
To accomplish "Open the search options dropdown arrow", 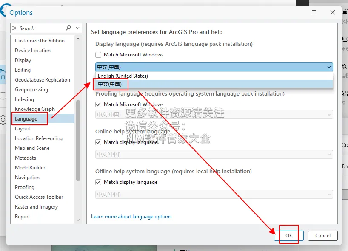I will coord(77,28).
